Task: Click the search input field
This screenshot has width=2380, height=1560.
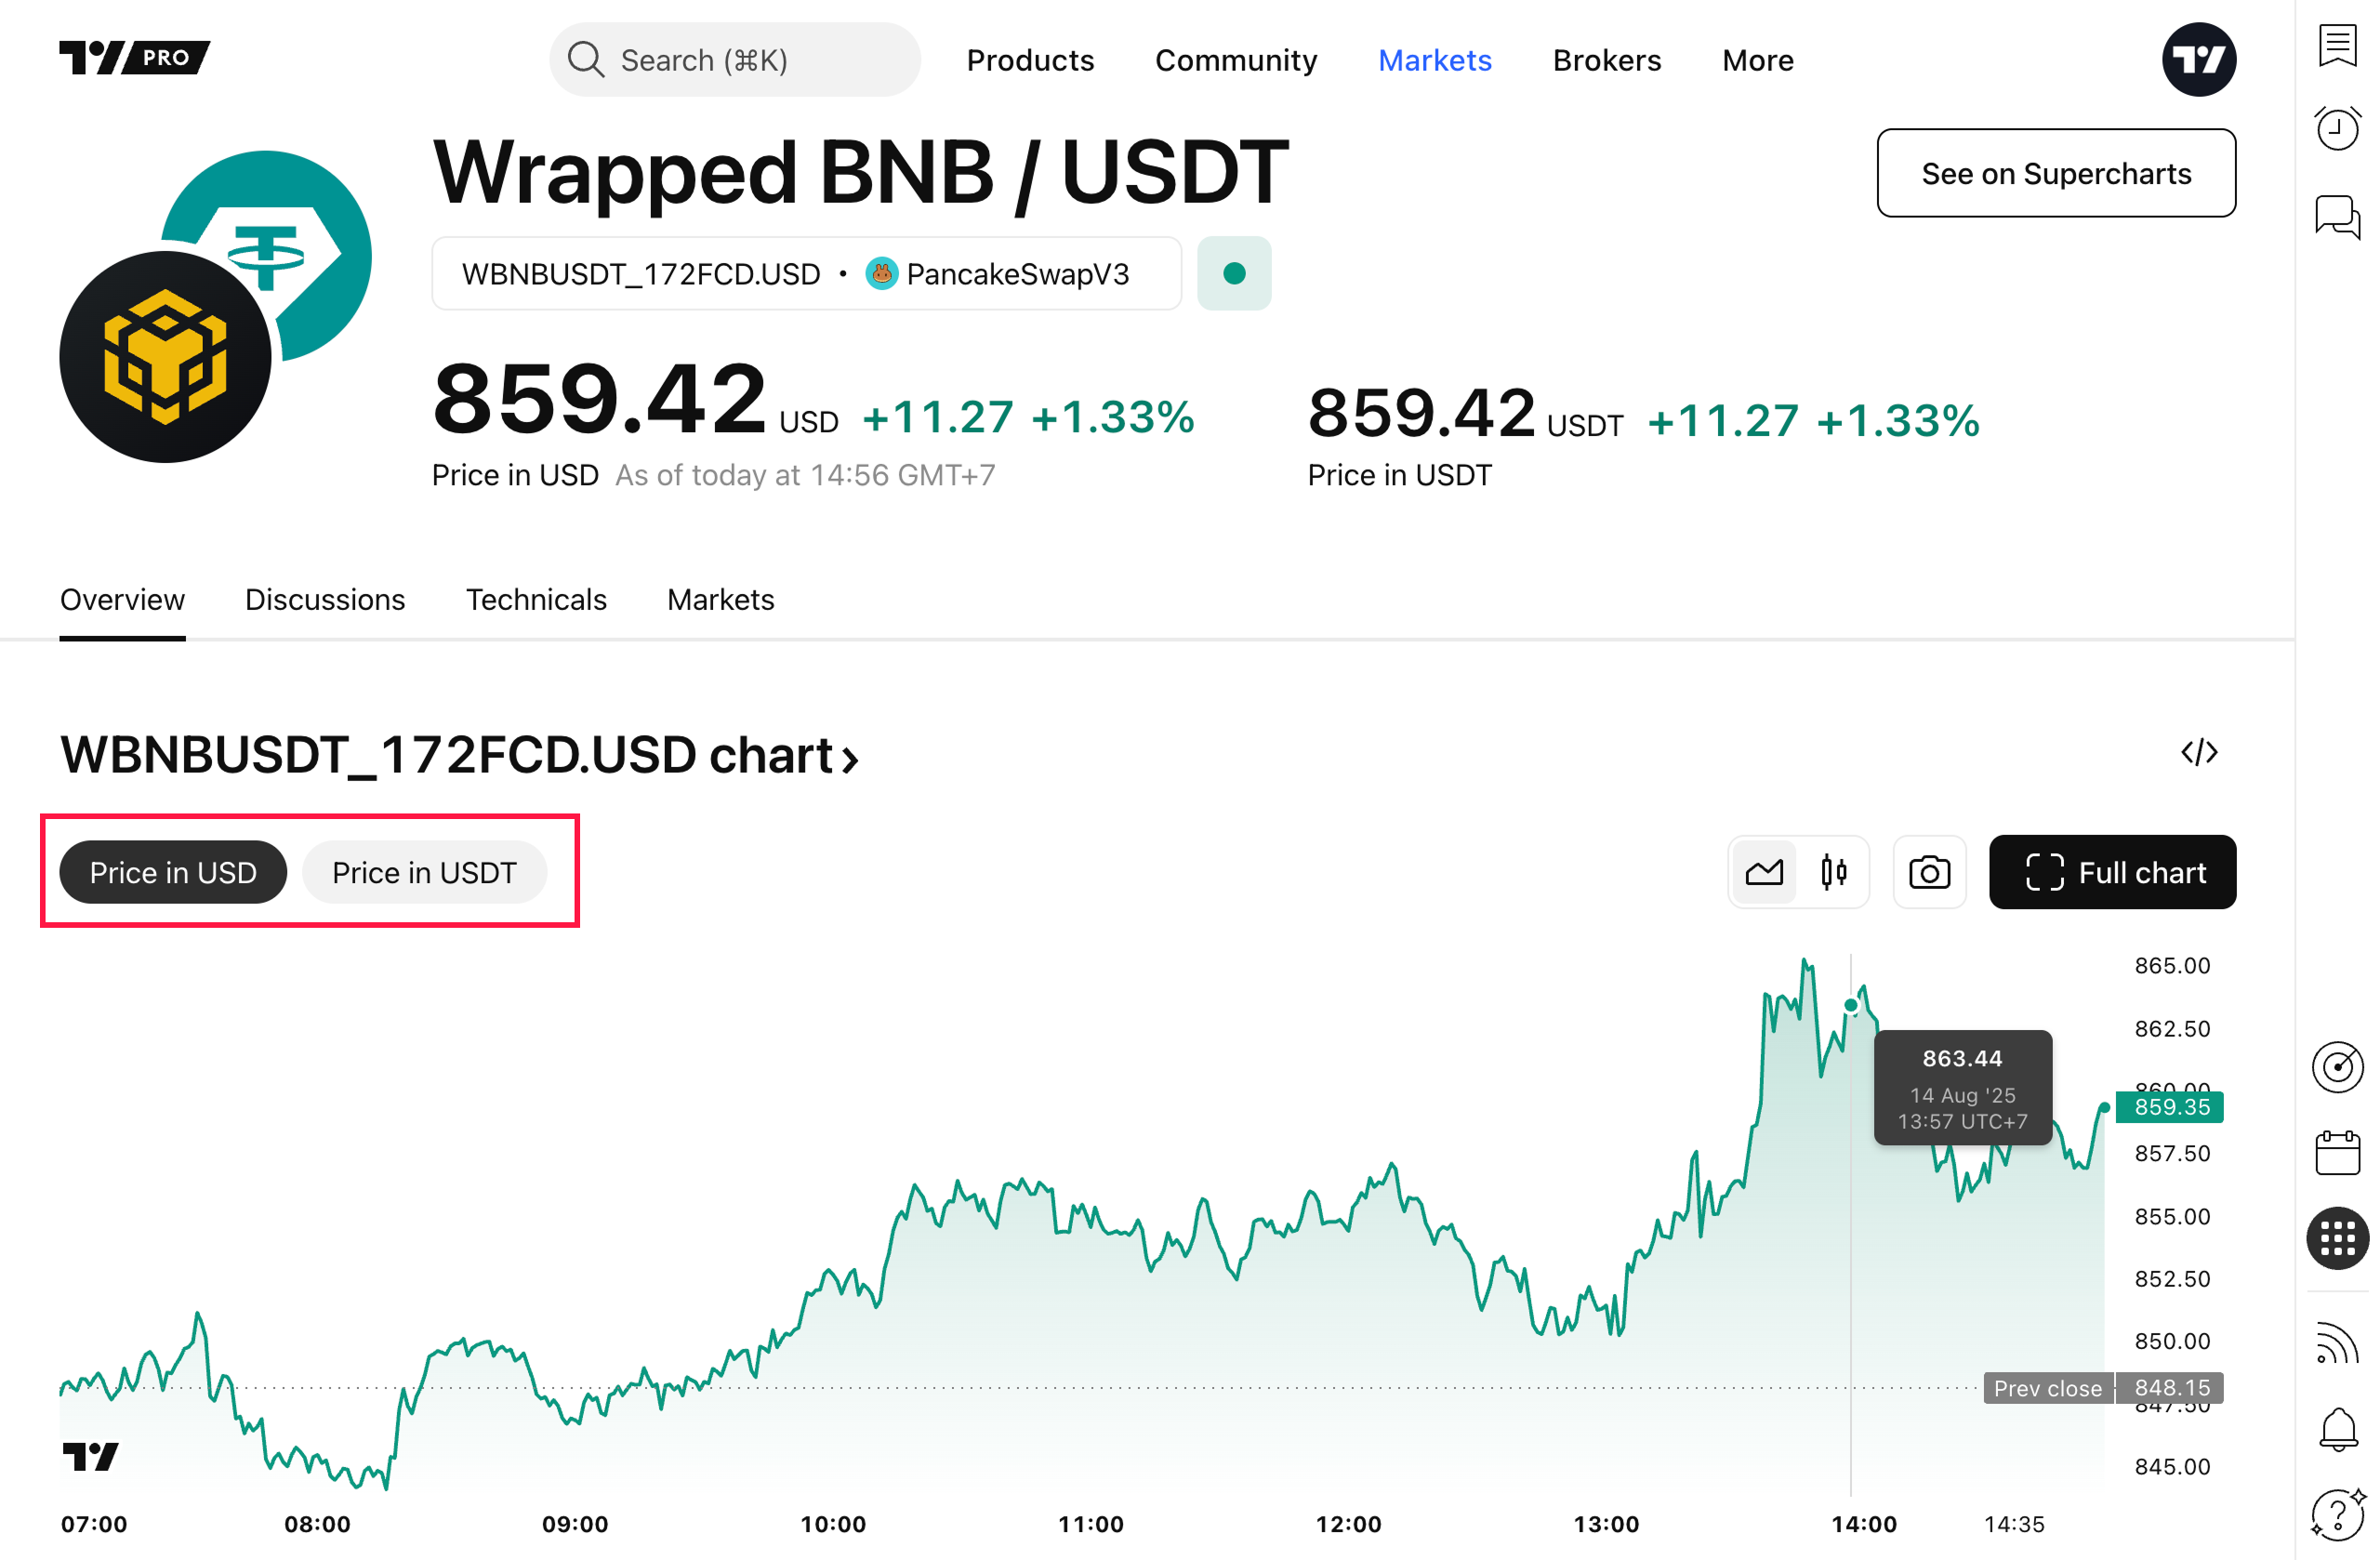Action: click(735, 60)
